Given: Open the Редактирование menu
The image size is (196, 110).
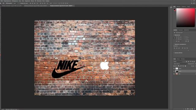Looking at the screenshot, I should pyautogui.click(x=7, y=1).
